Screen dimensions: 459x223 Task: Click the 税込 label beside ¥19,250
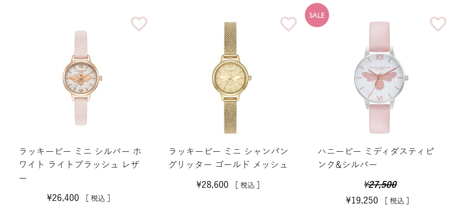[x=397, y=201]
